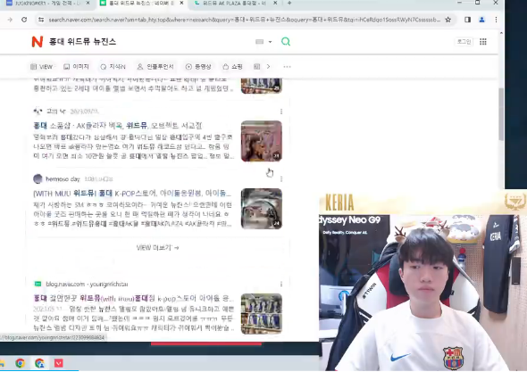Image resolution: width=527 pixels, height=372 pixels.
Task: Reload the page with the refresh button
Action: click(24, 20)
